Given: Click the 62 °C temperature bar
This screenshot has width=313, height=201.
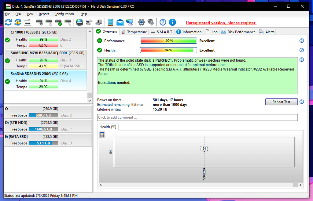Looking at the screenshot, I should (43, 45).
